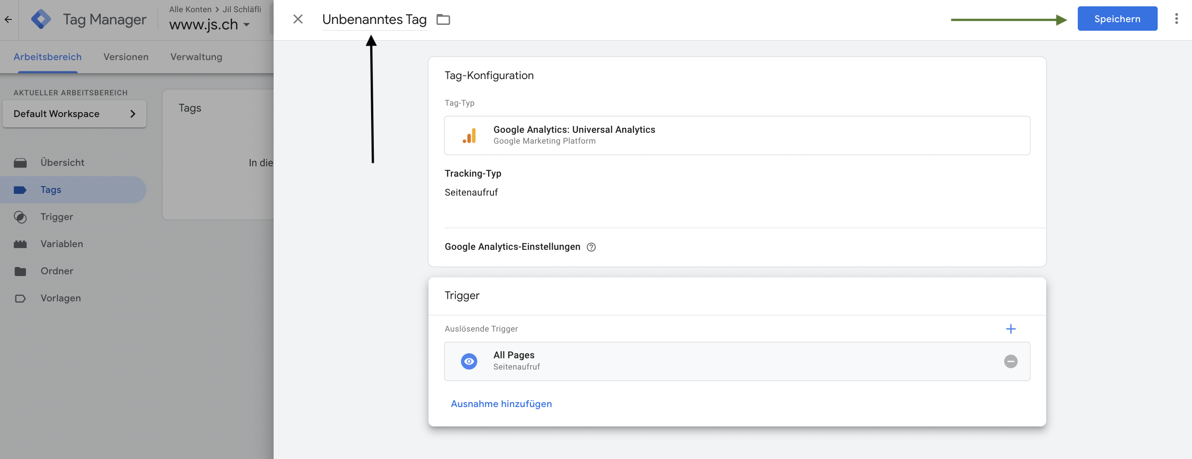The width and height of the screenshot is (1192, 459).
Task: Open the www.js.ch container dropdown
Action: 210,24
